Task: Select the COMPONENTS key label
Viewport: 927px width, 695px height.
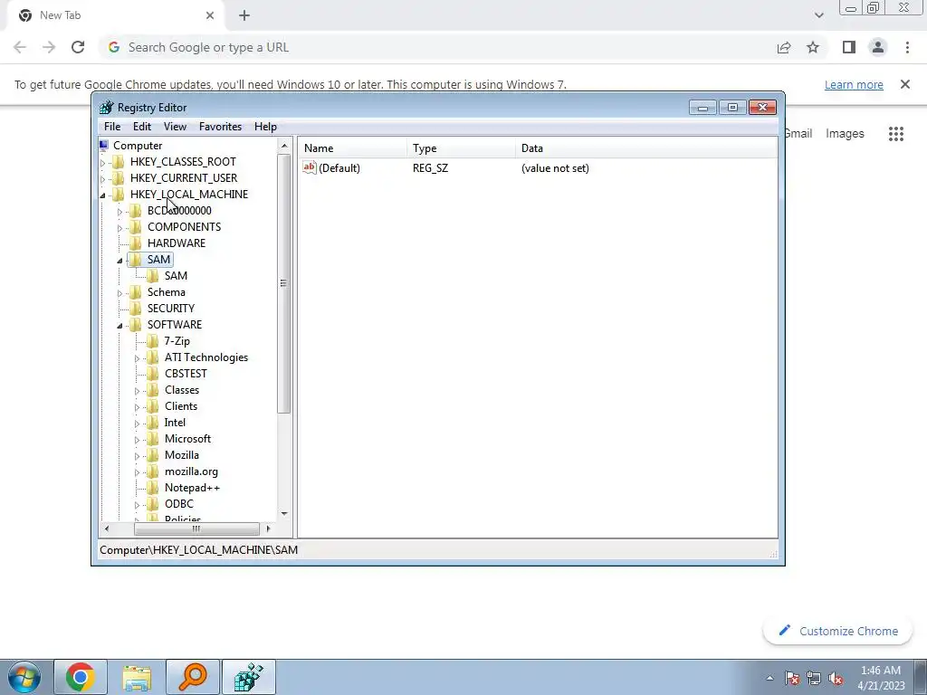Action: (x=184, y=227)
